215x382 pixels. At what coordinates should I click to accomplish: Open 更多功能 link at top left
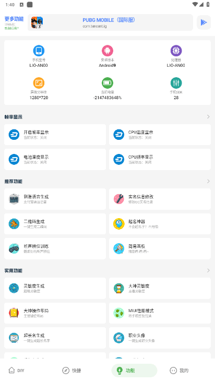pos(14,19)
